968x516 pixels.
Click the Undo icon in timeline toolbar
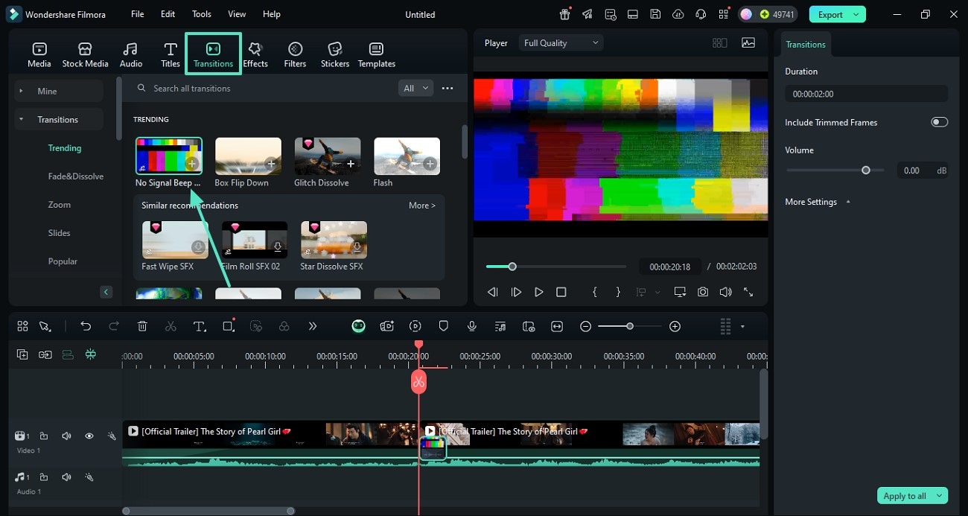tap(86, 326)
